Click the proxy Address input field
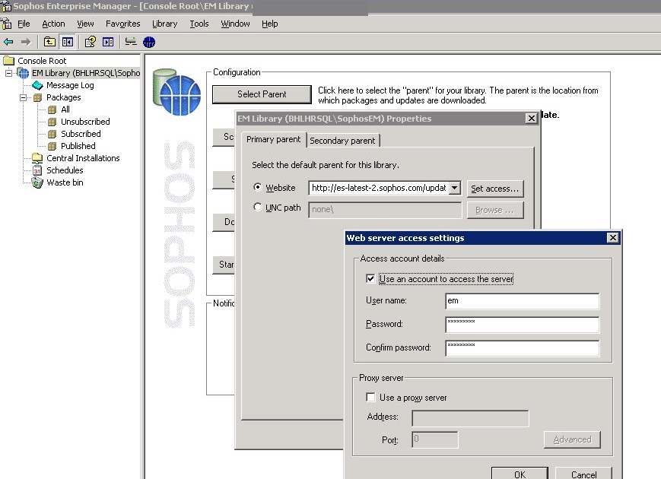This screenshot has width=661, height=479. [x=470, y=418]
